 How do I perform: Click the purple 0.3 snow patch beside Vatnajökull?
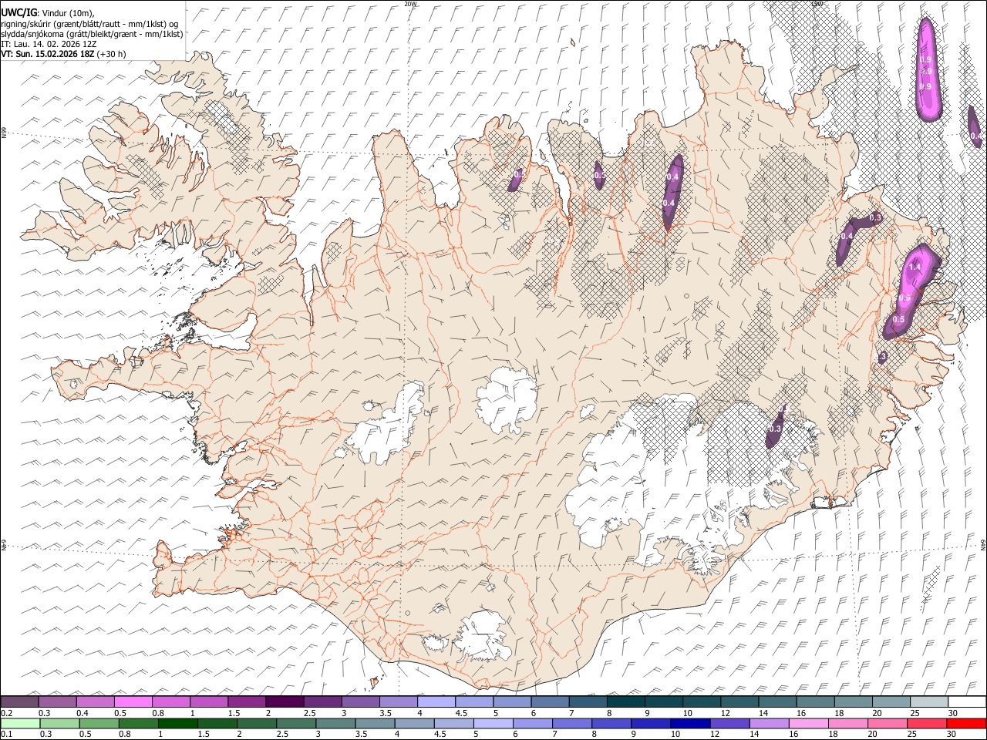(775, 428)
